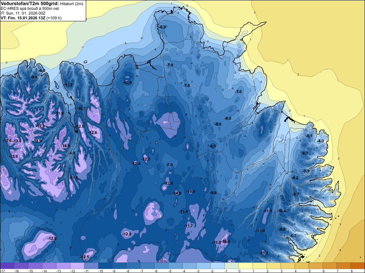Screen dimensions: 365x273
Task: Select the -4.8 temperature reading
Action: tap(72, 153)
